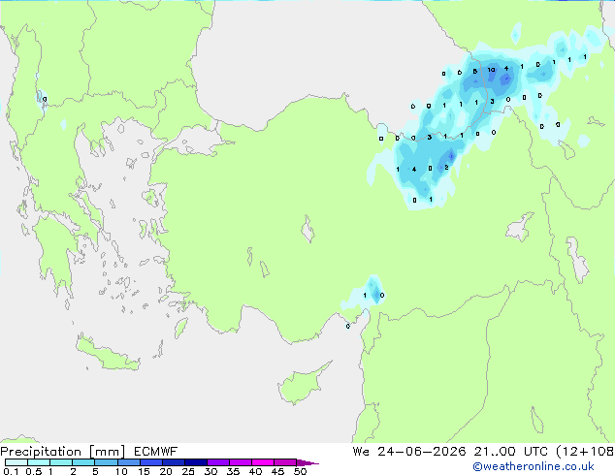Click the '20' legend scale label
Viewport: 615px width, 475px height.
(166, 471)
